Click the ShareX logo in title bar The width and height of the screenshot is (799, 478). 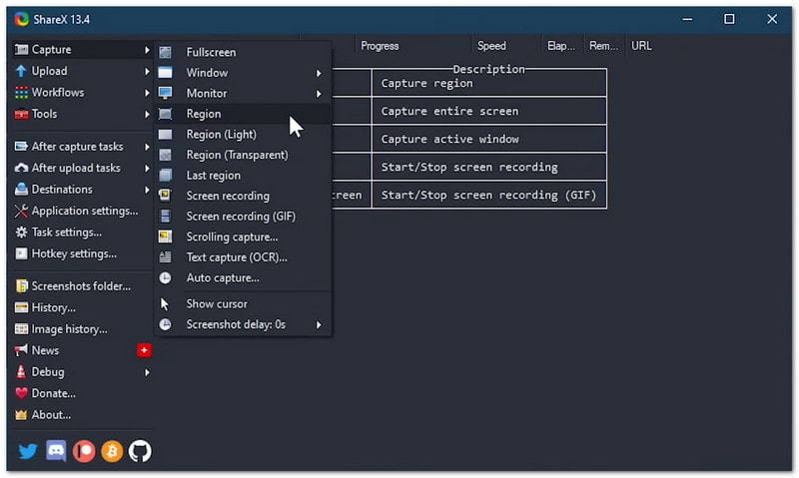click(21, 19)
